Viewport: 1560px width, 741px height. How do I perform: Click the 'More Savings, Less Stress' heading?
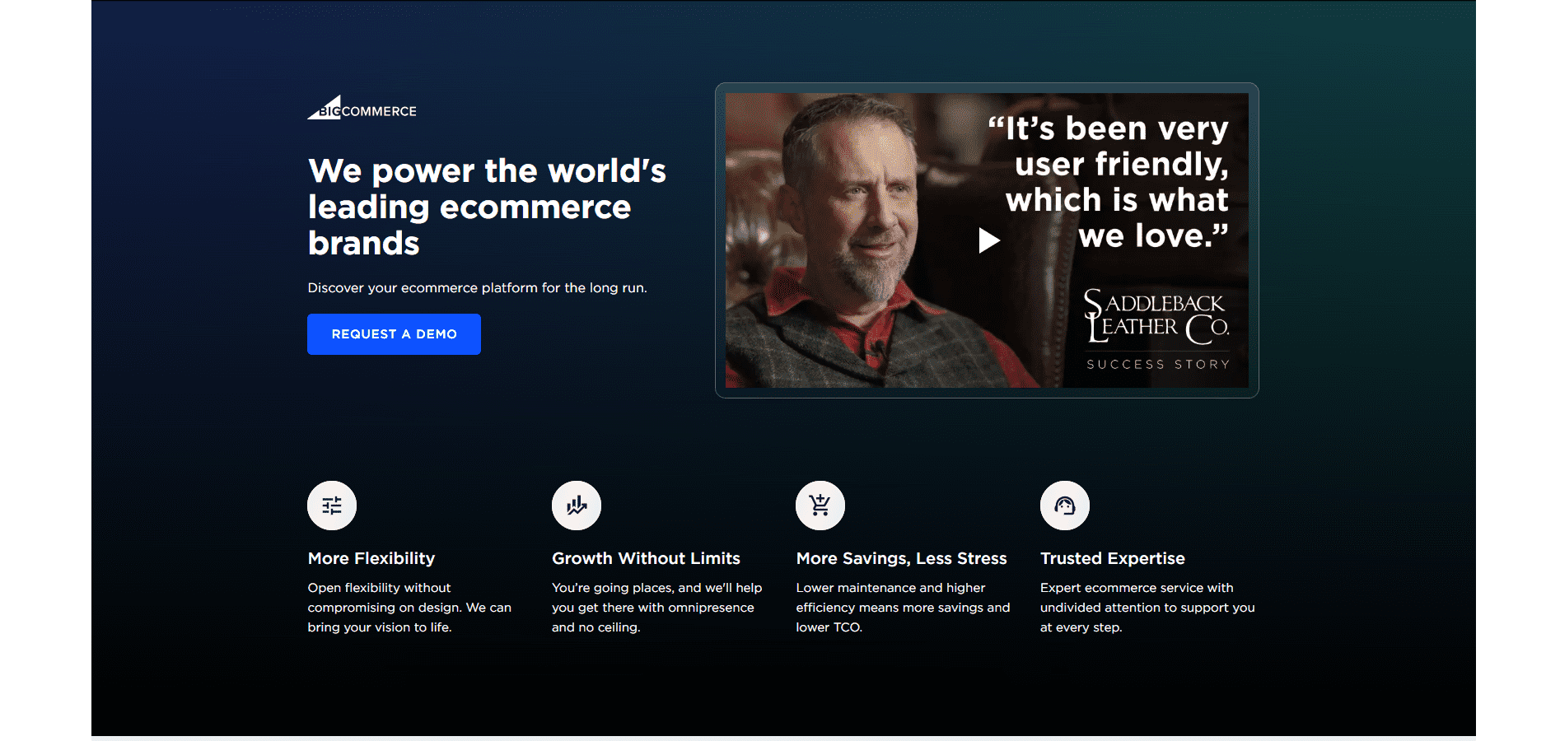[x=901, y=558]
